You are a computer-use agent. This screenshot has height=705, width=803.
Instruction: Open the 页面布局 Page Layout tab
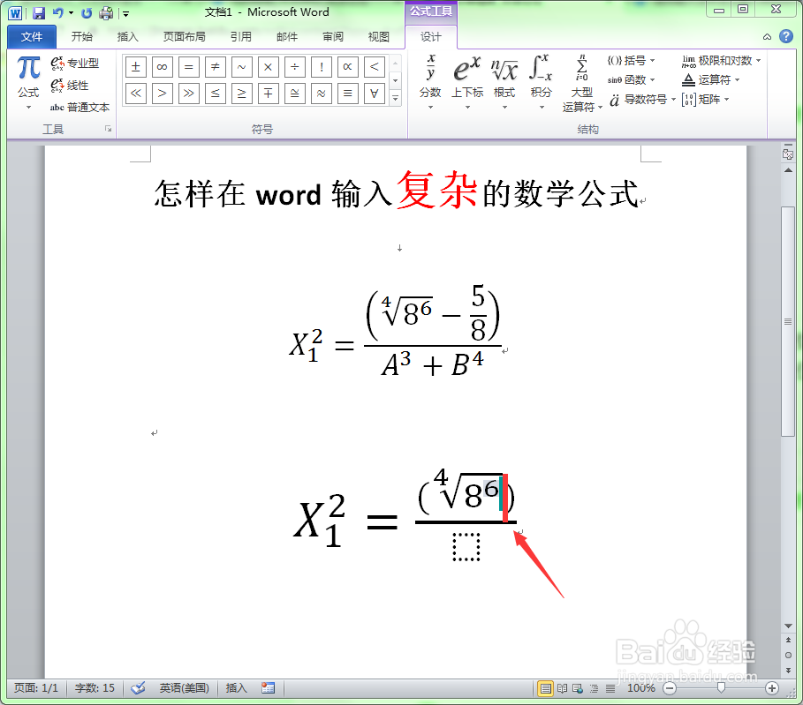click(x=185, y=36)
